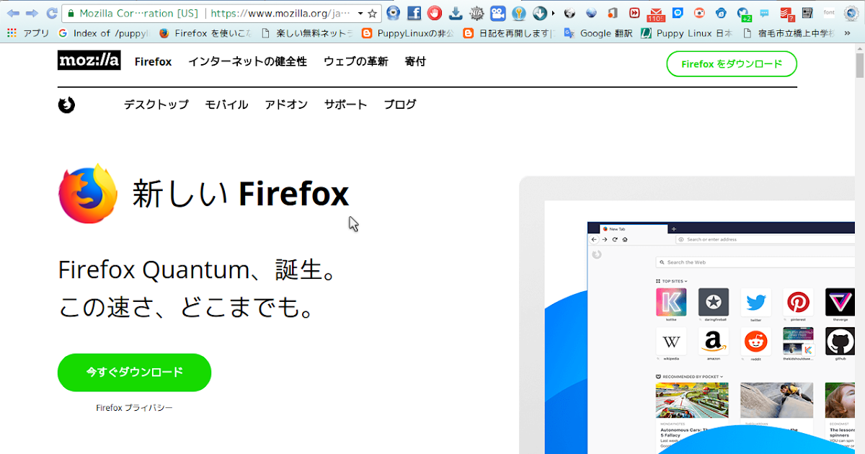Open the ブログ section
The height and width of the screenshot is (454, 865).
click(x=400, y=104)
